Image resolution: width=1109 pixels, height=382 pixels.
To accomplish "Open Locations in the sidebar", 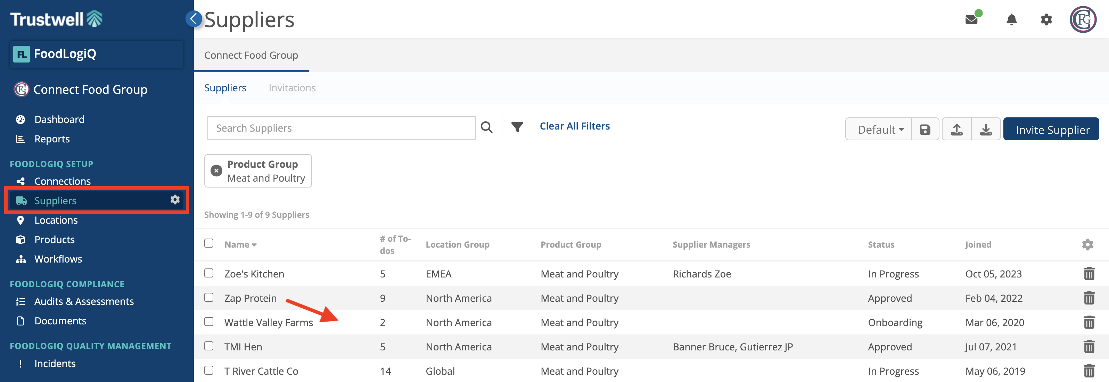I will [56, 220].
